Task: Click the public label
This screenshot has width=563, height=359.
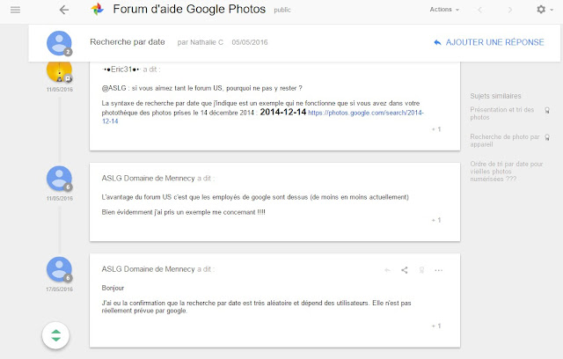Action: [x=282, y=10]
